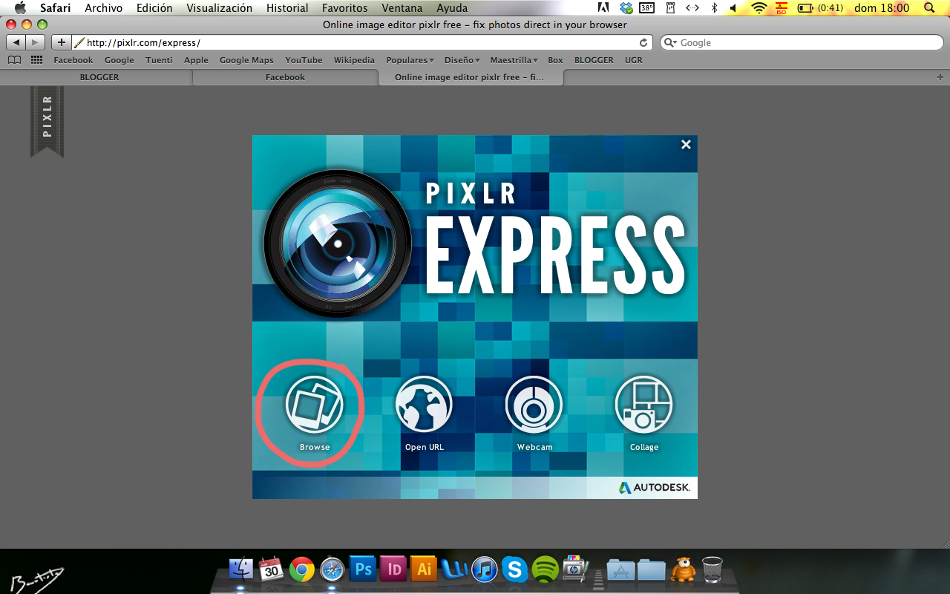Open the Apple menu
Screen dimensions: 950x594
[20, 8]
